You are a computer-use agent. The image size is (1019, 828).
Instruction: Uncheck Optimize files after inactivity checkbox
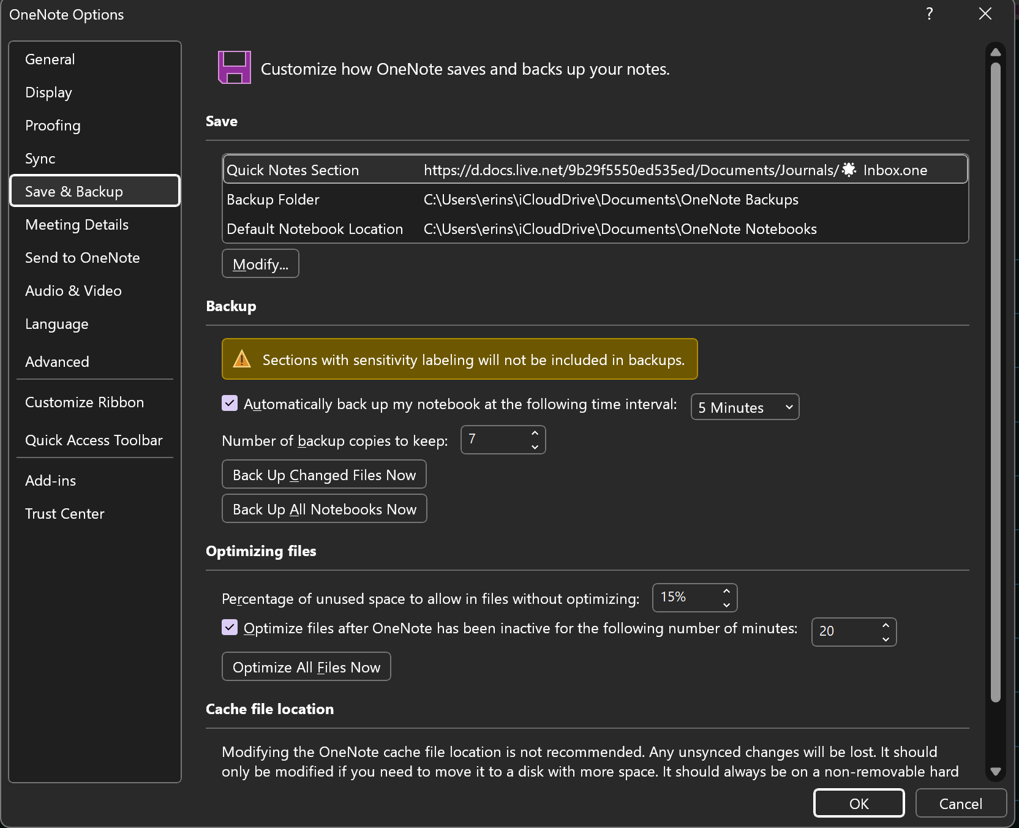(x=230, y=627)
